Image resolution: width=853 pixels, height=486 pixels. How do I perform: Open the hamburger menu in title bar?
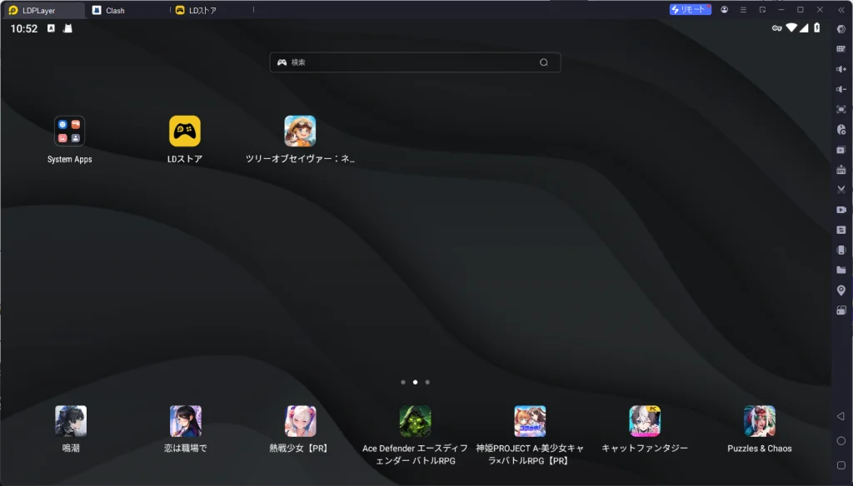pyautogui.click(x=743, y=10)
